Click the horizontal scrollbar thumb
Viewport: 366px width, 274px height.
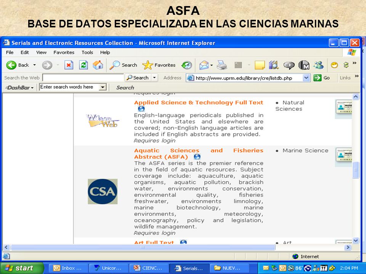[143, 247]
